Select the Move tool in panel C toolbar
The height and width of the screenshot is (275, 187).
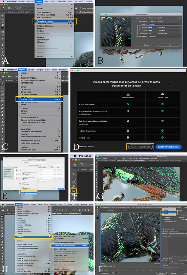point(3,84)
